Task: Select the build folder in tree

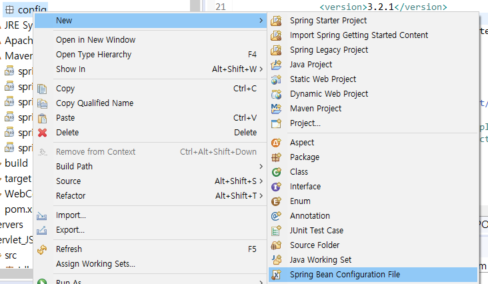Action: (x=16, y=163)
